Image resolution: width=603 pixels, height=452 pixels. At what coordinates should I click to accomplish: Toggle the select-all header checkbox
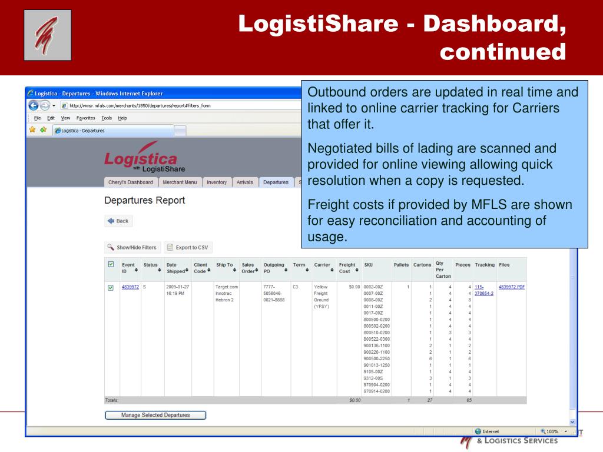[111, 264]
